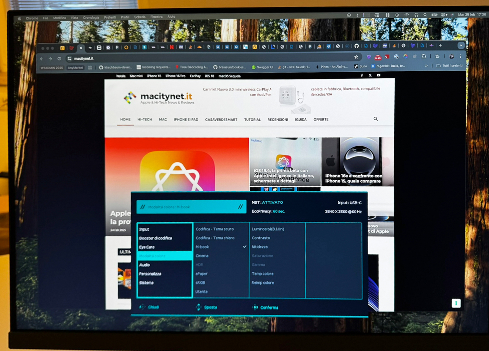Open the site's Facebook icon

pos(362,75)
